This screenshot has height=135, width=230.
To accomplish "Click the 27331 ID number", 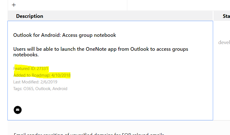I will [42, 69].
